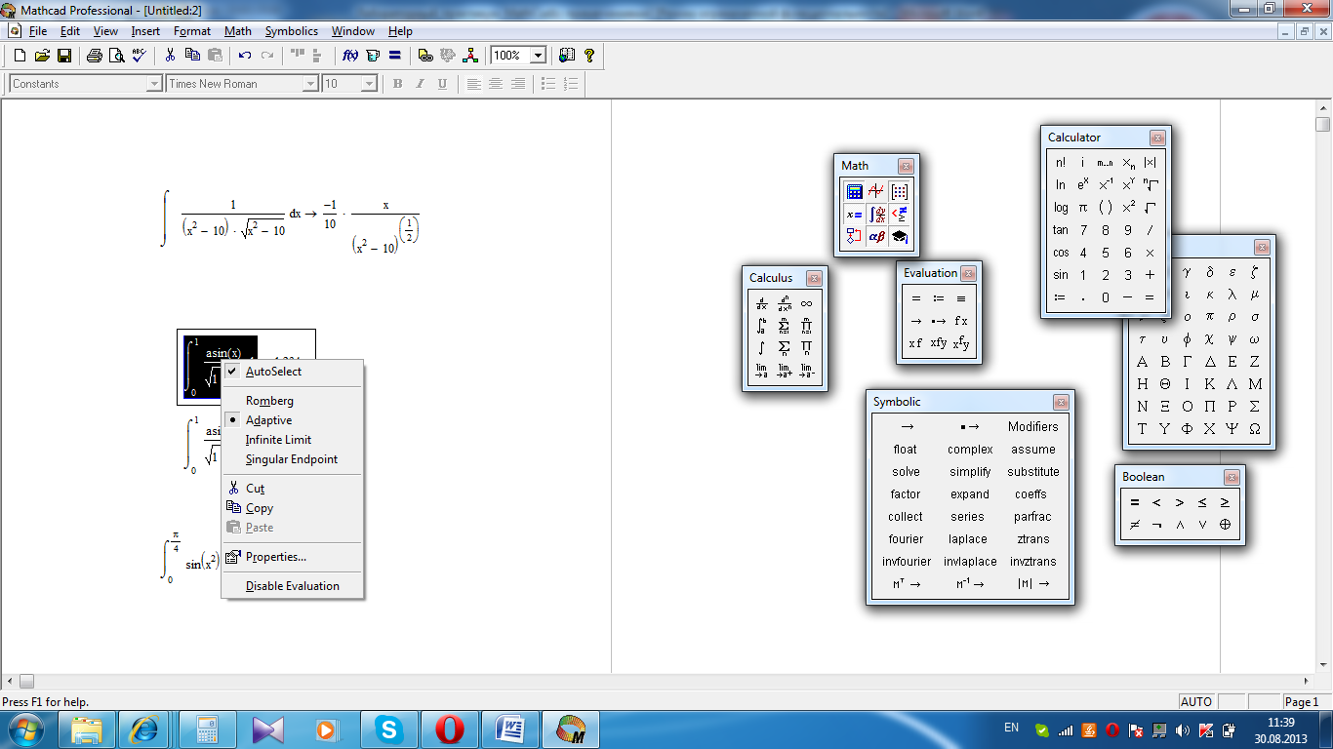
Task: Open Microsoft Word from the taskbar
Action: (510, 729)
